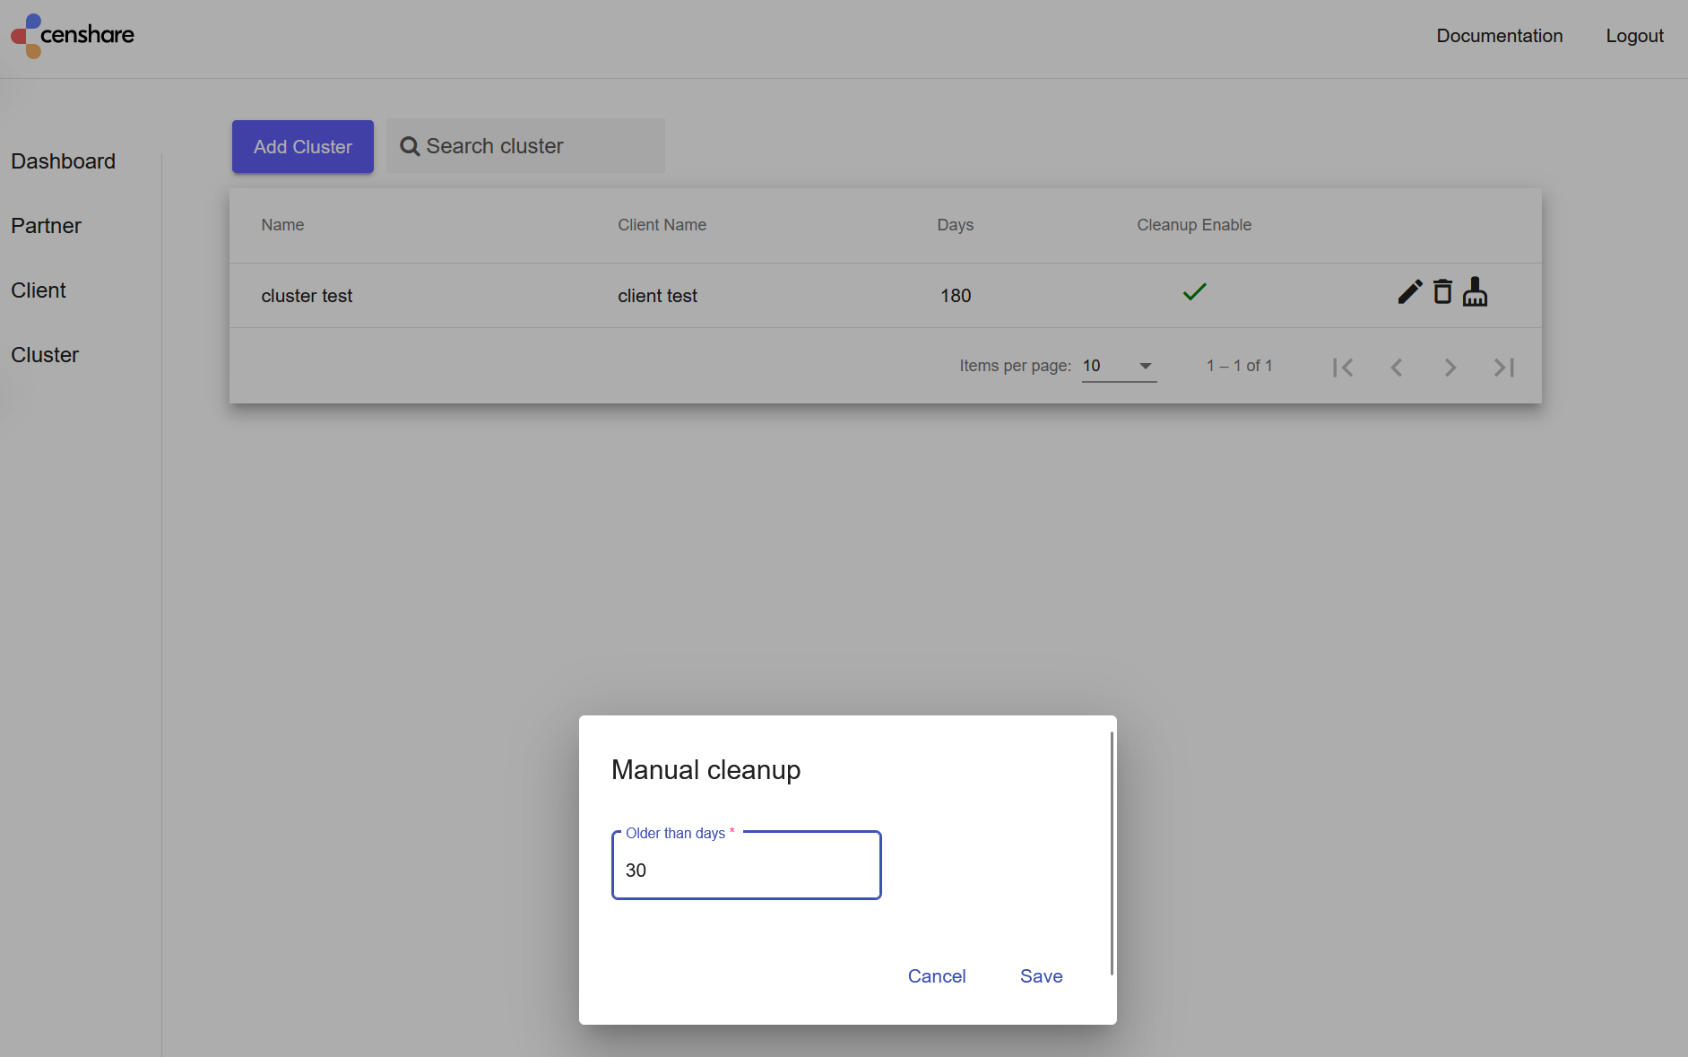The width and height of the screenshot is (1688, 1057).
Task: Focus the Older than days field
Action: [746, 870]
